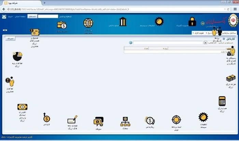Open the two-people brokerage relations icon
The image size is (239, 141).
point(217,31)
